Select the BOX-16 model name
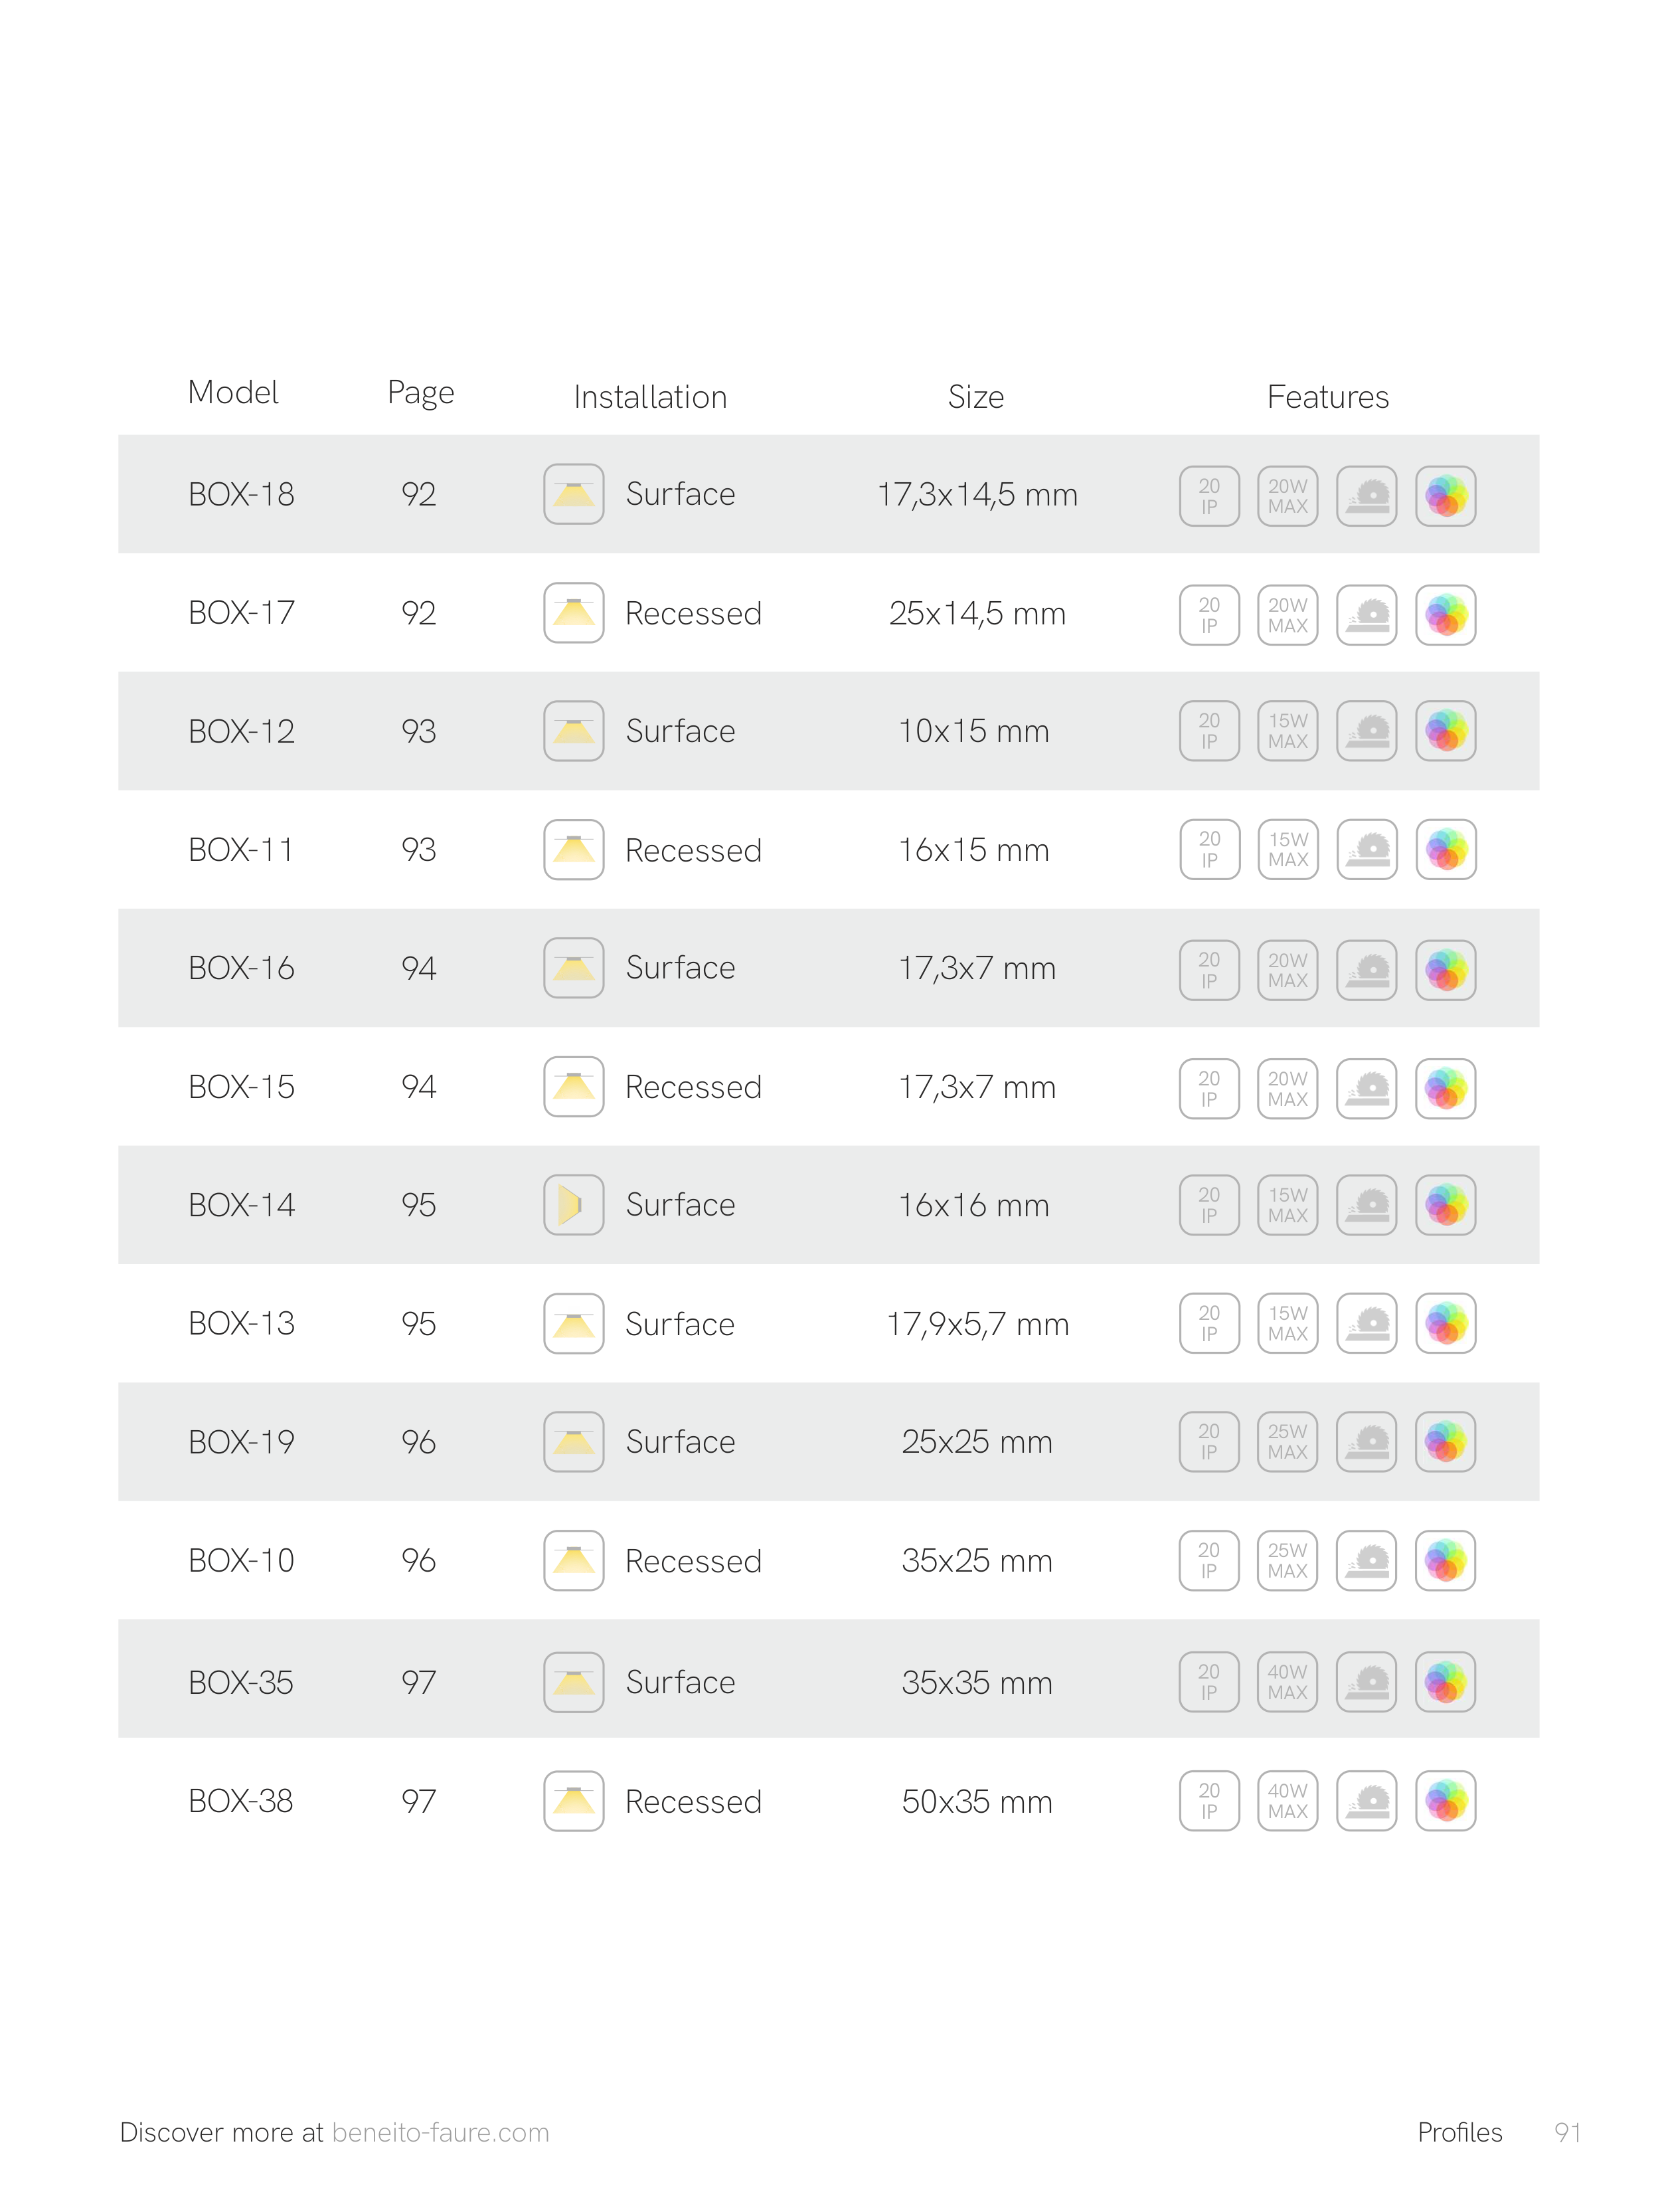 point(241,968)
